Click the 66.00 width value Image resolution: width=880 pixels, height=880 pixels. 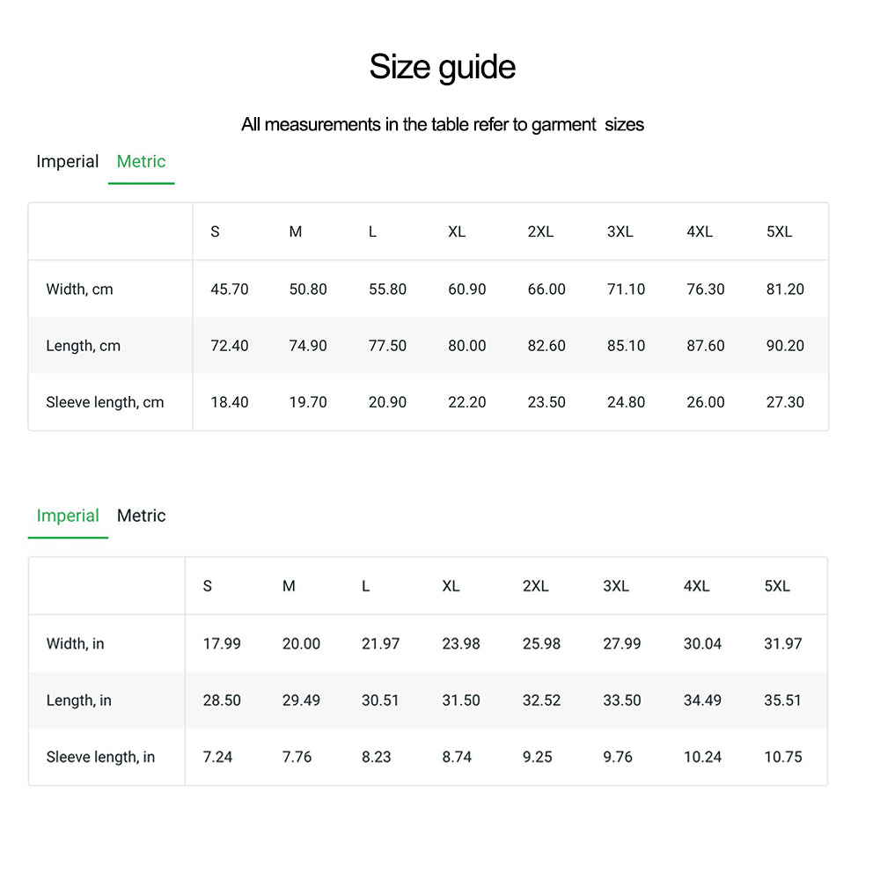[x=546, y=290]
